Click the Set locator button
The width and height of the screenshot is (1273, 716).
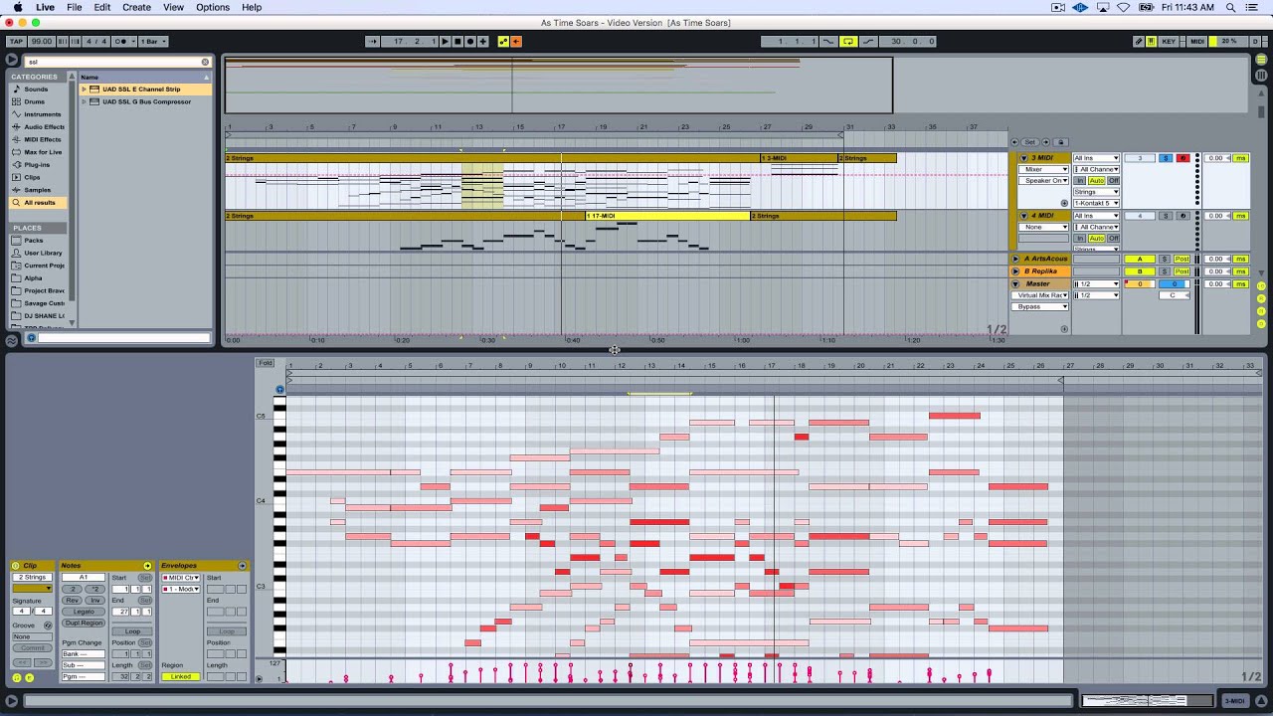(x=1031, y=142)
